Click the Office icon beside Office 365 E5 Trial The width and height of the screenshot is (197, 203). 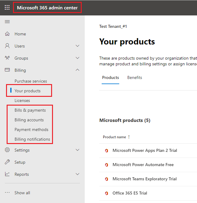click(x=107, y=193)
